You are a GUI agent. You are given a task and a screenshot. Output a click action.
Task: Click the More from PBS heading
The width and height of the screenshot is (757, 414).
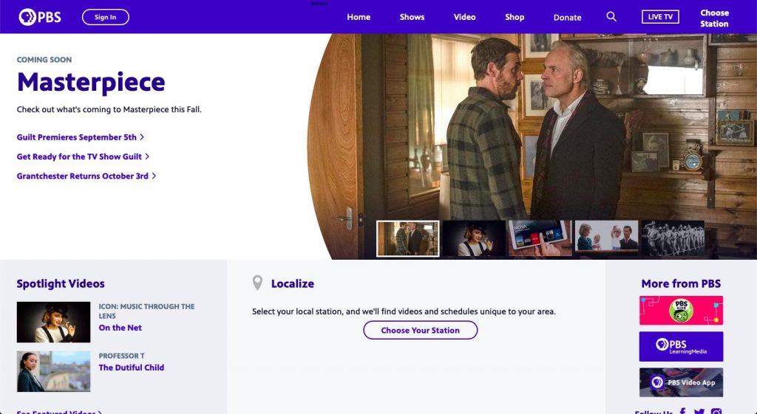point(681,283)
